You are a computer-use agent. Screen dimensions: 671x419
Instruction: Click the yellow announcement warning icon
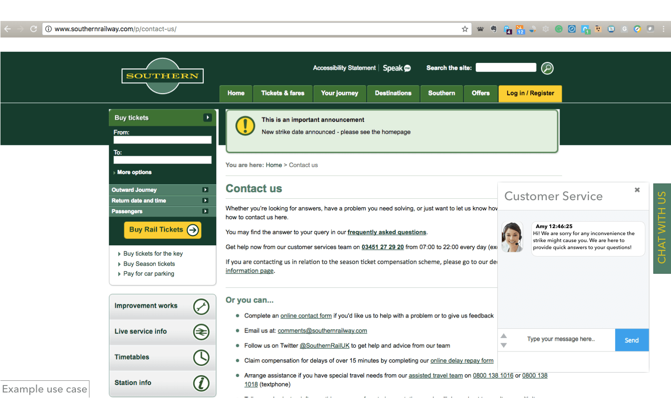[x=245, y=126]
